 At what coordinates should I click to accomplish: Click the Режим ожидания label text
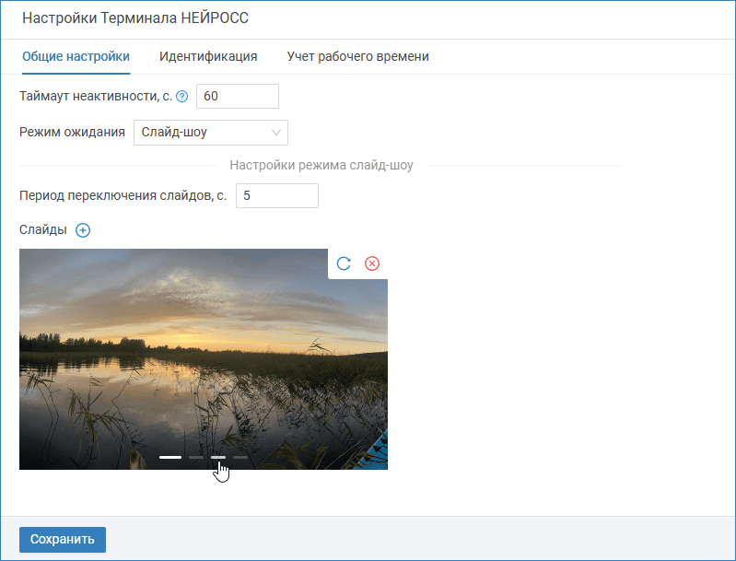pos(72,133)
